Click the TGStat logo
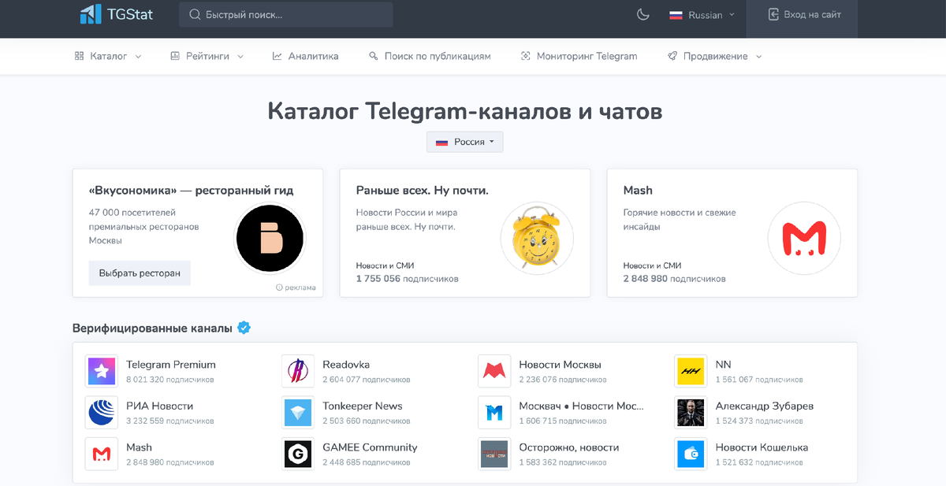Viewport: 946px width, 486px height. click(x=117, y=13)
